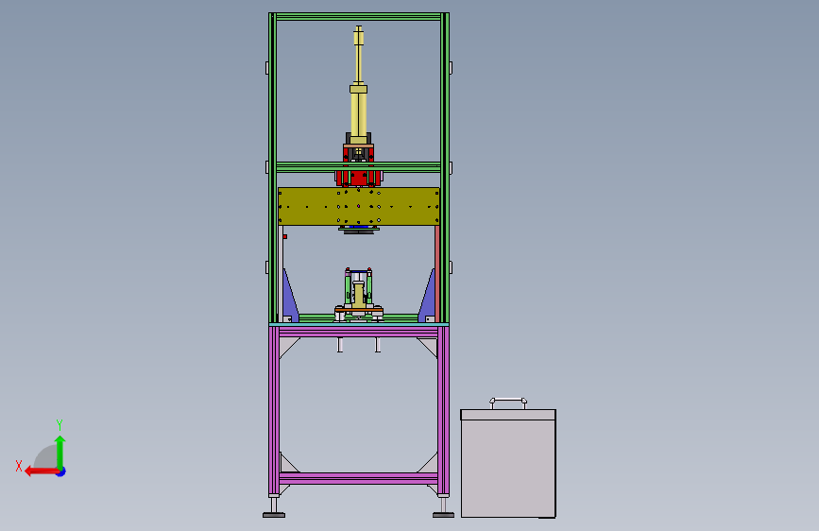Click the green Y axis arrow of the triad

click(60, 452)
